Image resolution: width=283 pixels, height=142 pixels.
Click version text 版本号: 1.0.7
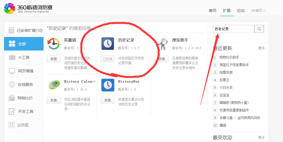tap(129, 48)
